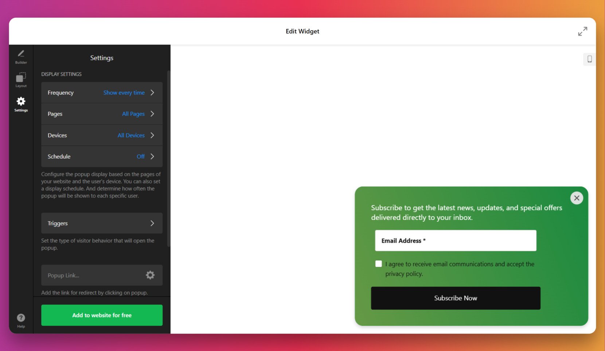The image size is (605, 351).
Task: Click the Edit Widget title
Action: point(302,31)
